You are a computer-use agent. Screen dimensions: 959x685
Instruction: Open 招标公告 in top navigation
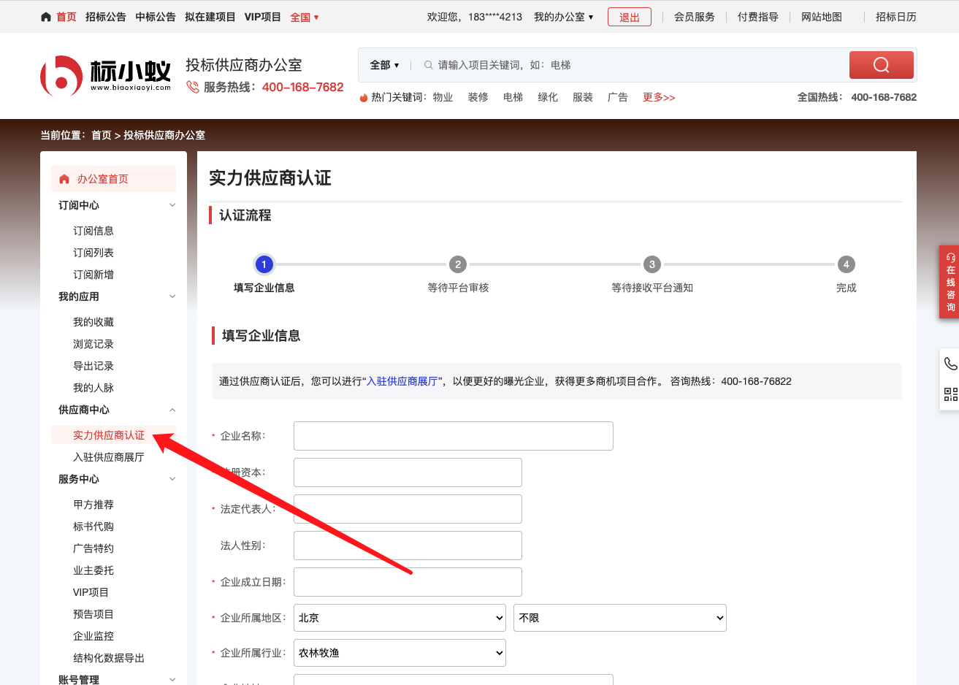click(x=105, y=17)
